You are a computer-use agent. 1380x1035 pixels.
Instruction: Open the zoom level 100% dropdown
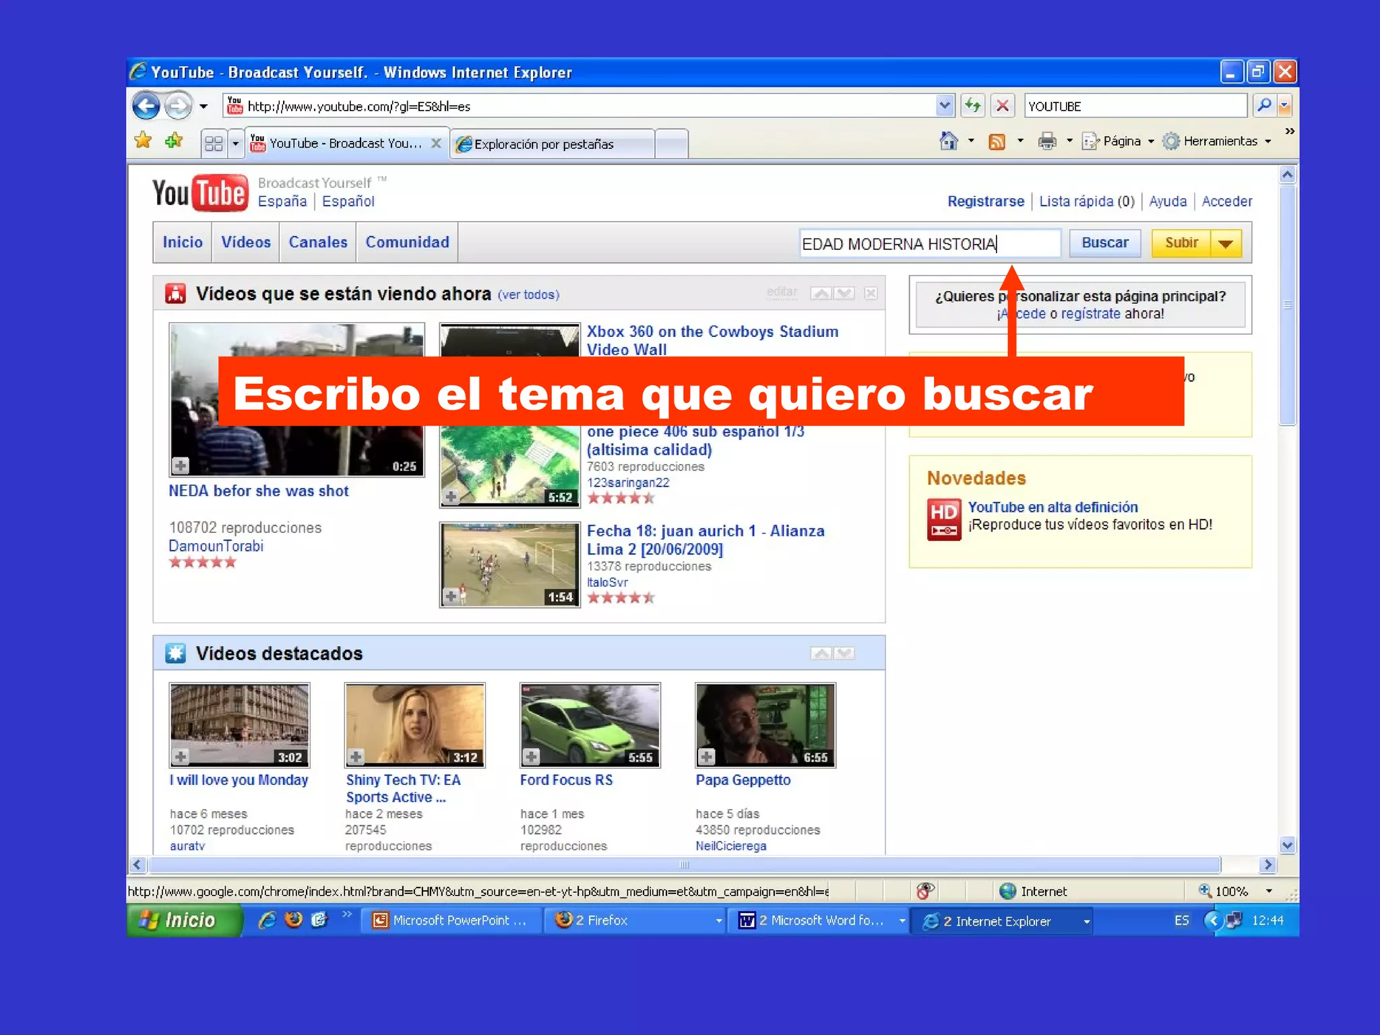pos(1269,891)
